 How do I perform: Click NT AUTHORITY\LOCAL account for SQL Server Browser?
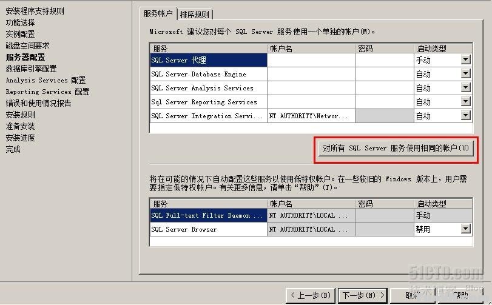311,229
